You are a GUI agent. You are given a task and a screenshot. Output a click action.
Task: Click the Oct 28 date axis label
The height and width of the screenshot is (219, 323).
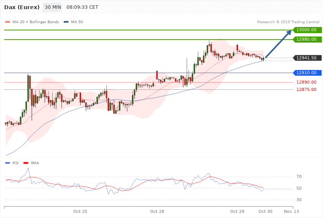coord(157,211)
